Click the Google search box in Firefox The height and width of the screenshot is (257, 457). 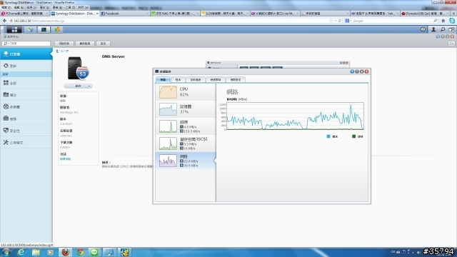tap(392, 21)
